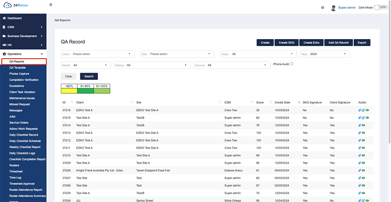Check the Phone Audit checkbox
This screenshot has height=202, width=391.
(292, 64)
